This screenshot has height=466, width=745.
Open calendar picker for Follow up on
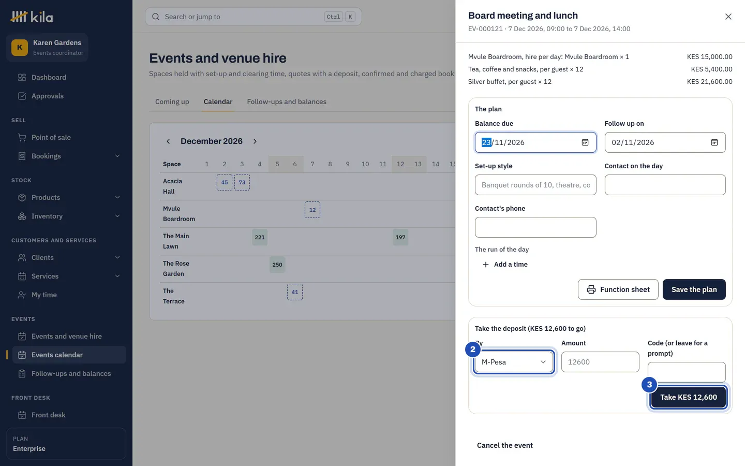coord(714,142)
